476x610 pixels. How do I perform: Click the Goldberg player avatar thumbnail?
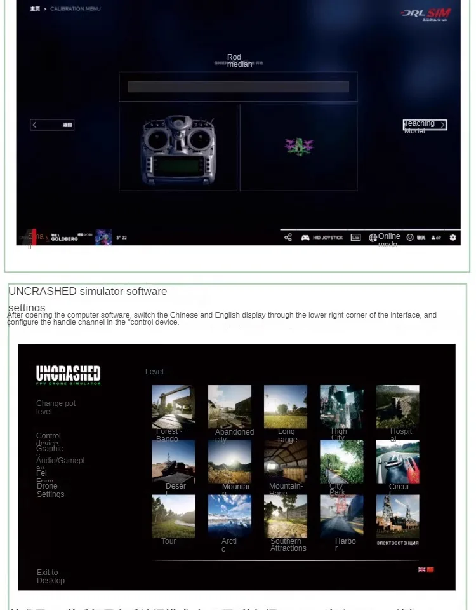click(x=103, y=237)
